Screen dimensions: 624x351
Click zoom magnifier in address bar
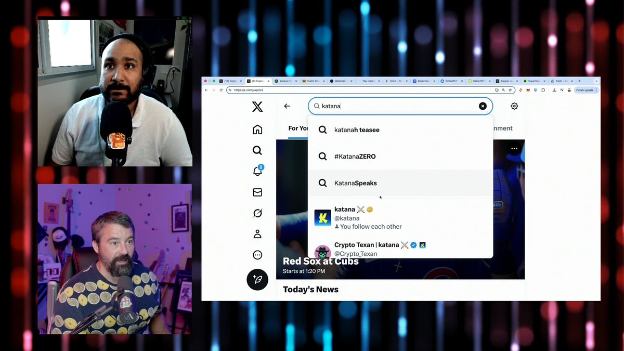coord(503,90)
